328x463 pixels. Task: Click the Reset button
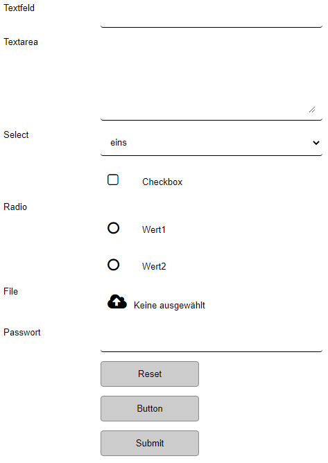coord(150,374)
